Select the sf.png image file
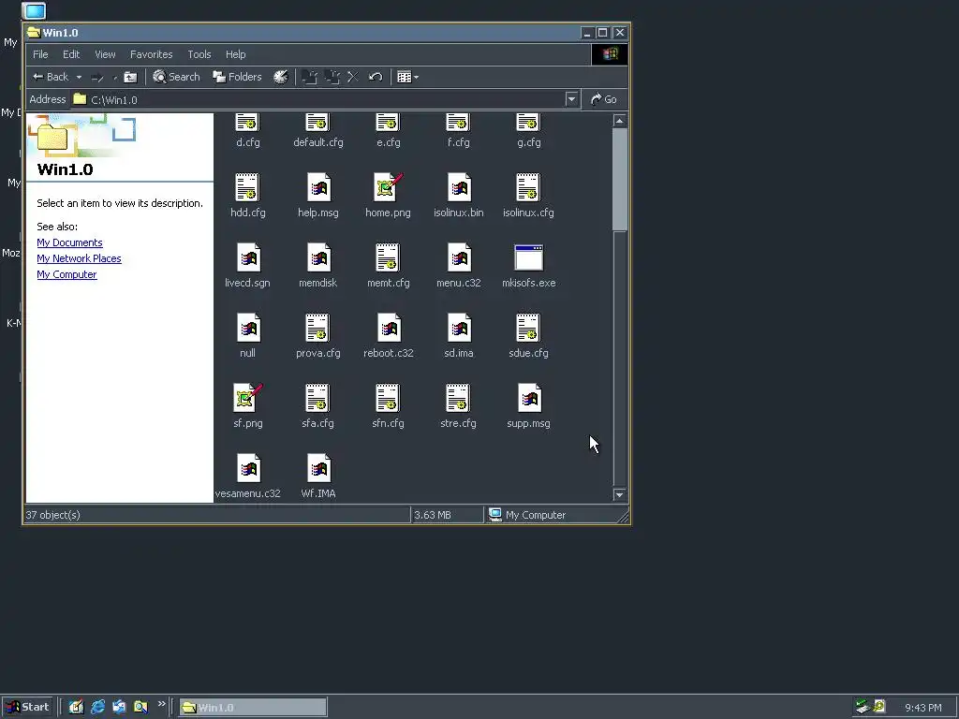959x719 pixels. point(247,399)
